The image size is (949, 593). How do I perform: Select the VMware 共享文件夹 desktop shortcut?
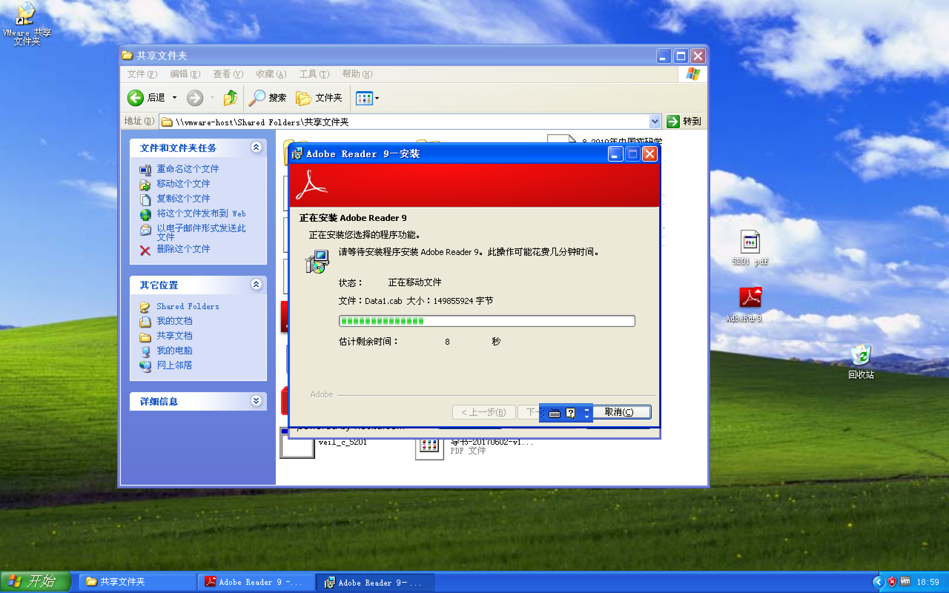(27, 24)
